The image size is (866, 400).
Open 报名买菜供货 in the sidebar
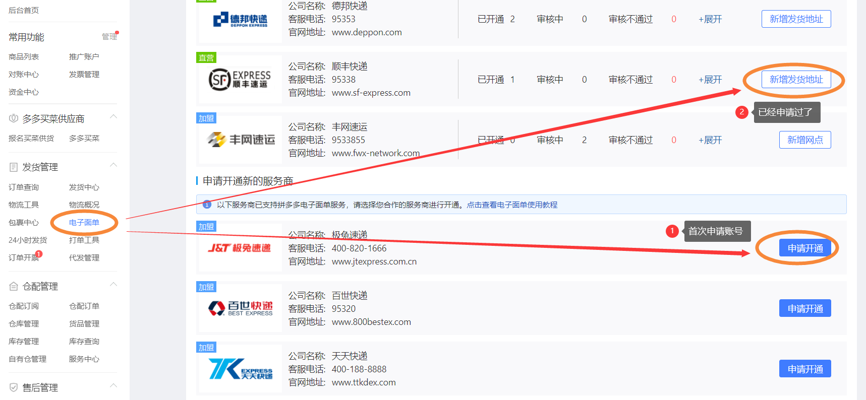(x=31, y=139)
